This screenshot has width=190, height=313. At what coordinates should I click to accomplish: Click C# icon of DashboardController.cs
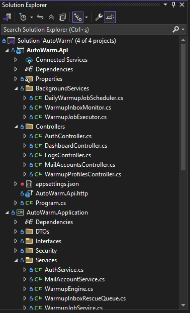[38, 146]
